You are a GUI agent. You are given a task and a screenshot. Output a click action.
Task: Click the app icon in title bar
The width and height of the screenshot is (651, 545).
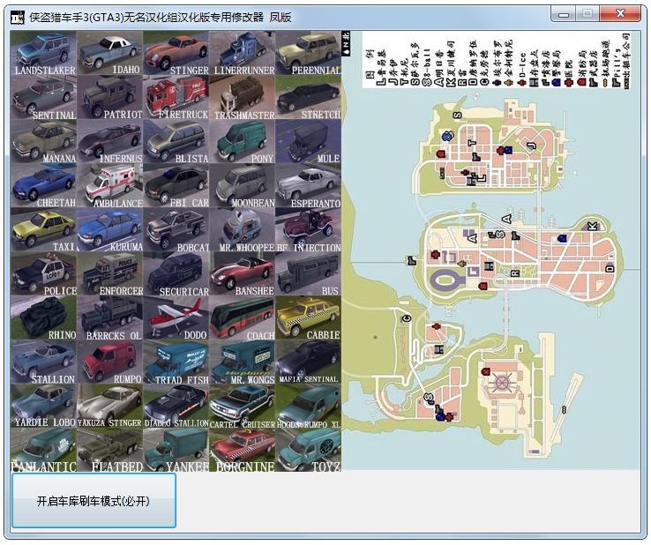pos(16,17)
